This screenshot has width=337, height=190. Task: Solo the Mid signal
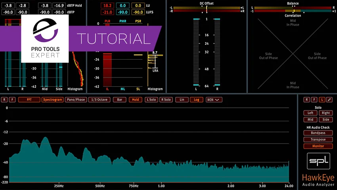tap(310, 120)
